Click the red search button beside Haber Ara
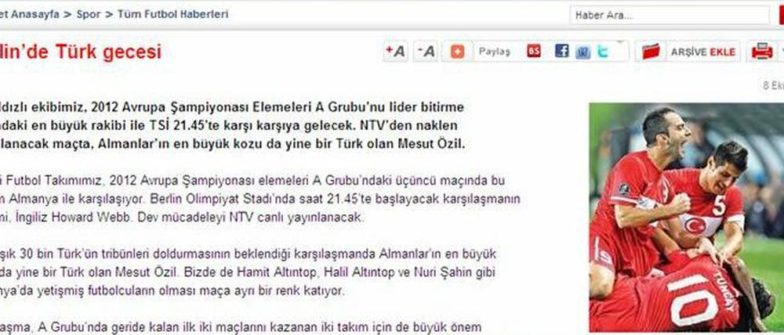 (781, 15)
